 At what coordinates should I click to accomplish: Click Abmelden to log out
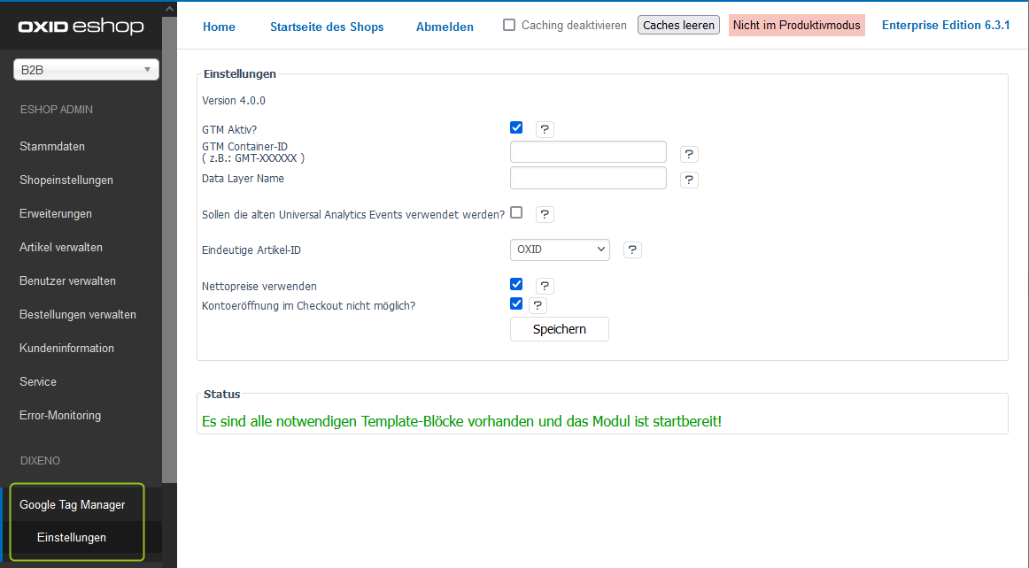point(445,27)
